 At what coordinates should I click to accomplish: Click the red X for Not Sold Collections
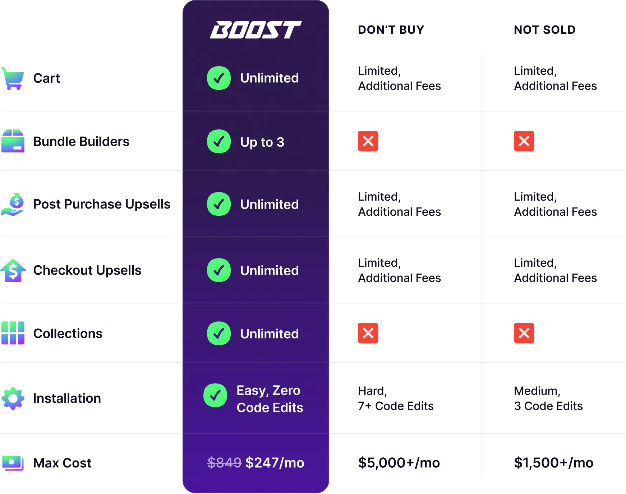point(524,333)
